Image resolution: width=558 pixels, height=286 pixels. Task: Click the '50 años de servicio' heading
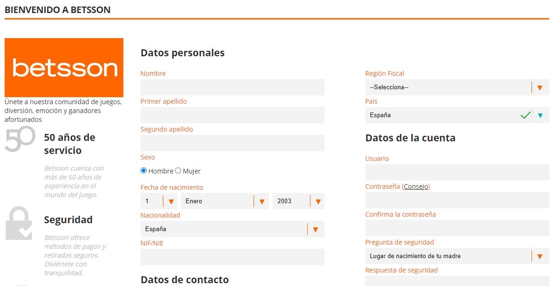(x=70, y=144)
